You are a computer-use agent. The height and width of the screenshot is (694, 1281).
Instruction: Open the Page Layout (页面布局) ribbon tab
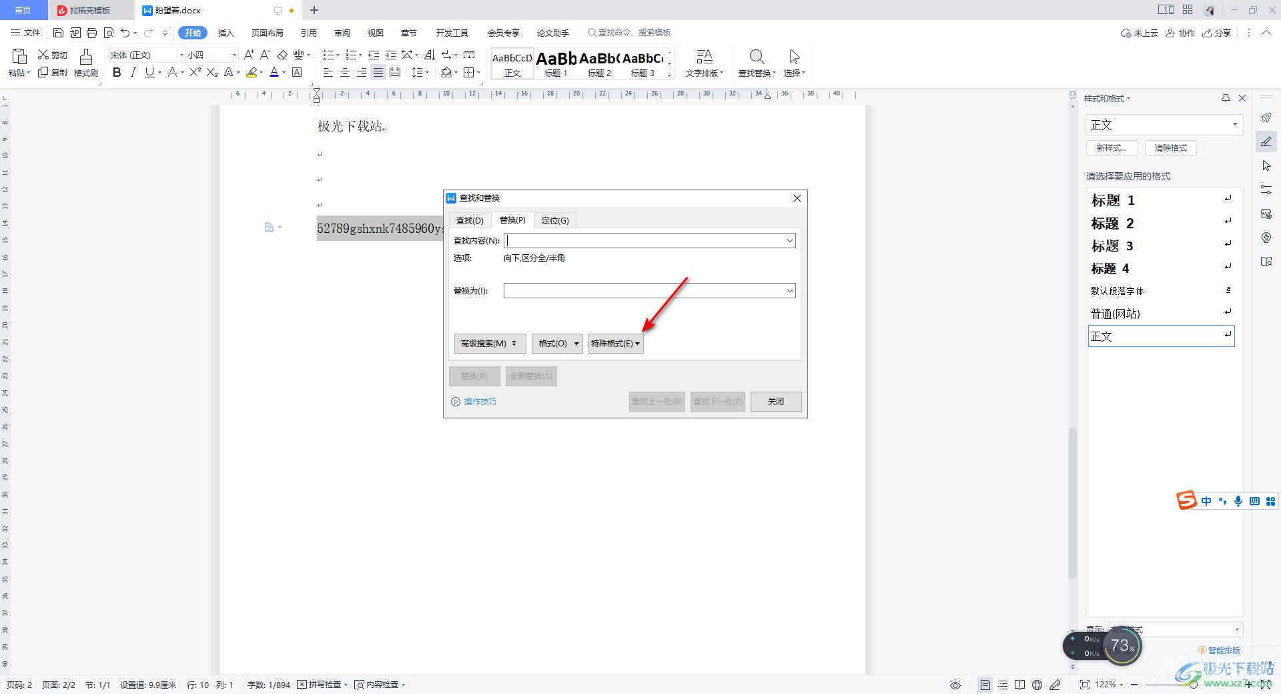pos(268,33)
